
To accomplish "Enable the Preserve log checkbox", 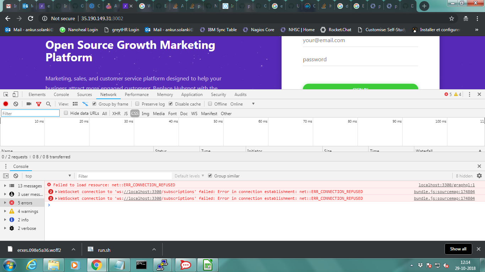I will click(137, 104).
